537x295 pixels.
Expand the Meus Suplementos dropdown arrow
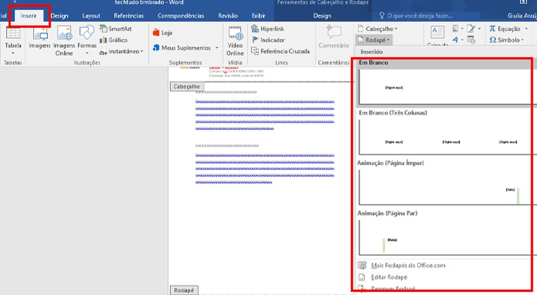tap(217, 48)
